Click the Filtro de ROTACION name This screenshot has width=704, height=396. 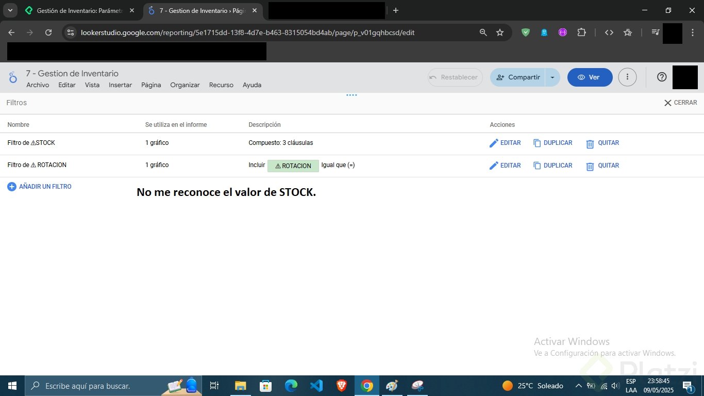tap(37, 165)
